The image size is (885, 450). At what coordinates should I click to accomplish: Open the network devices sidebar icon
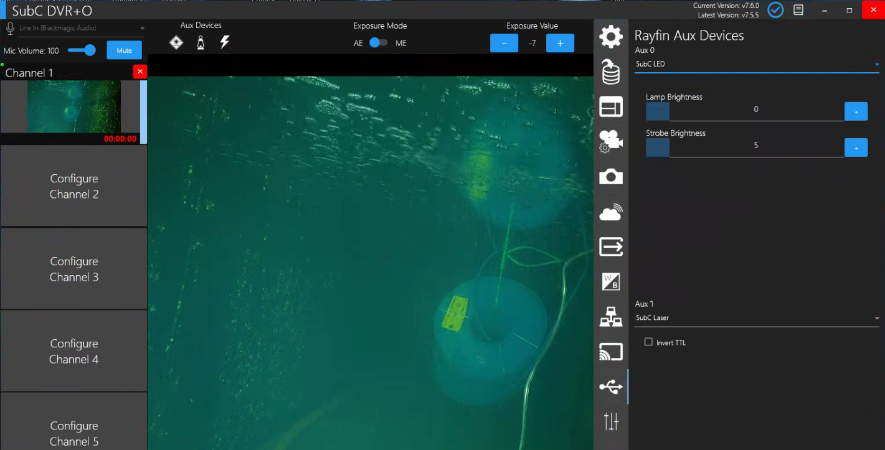[x=610, y=317]
